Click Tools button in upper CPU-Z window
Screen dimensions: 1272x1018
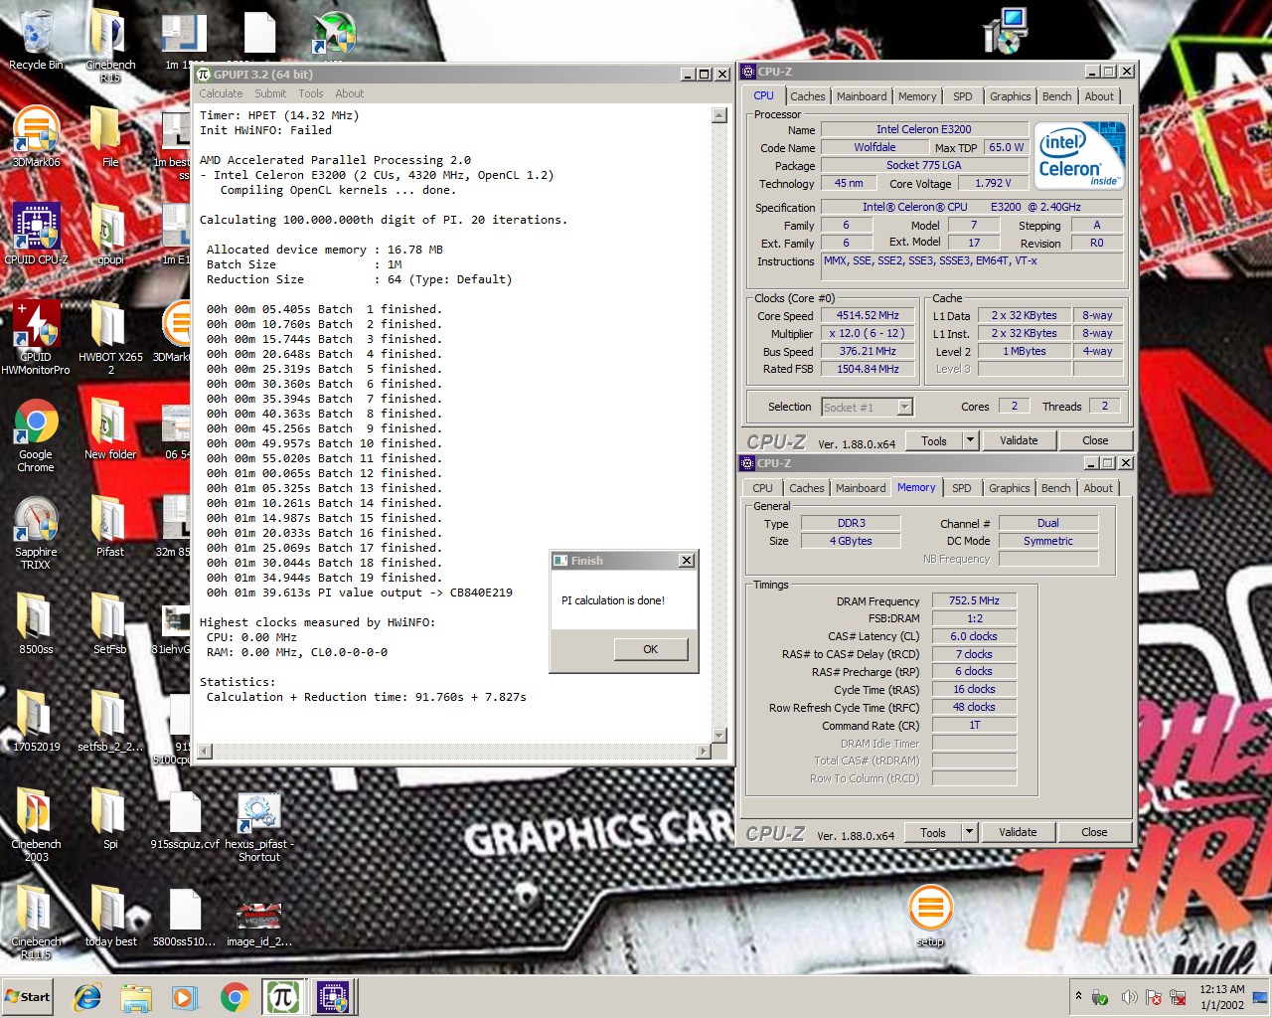[934, 440]
